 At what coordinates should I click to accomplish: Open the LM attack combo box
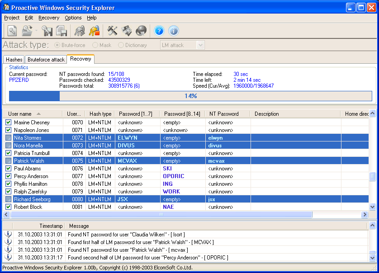click(x=182, y=45)
